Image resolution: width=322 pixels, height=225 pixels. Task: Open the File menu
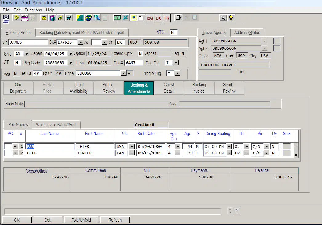pyautogui.click(x=6, y=10)
